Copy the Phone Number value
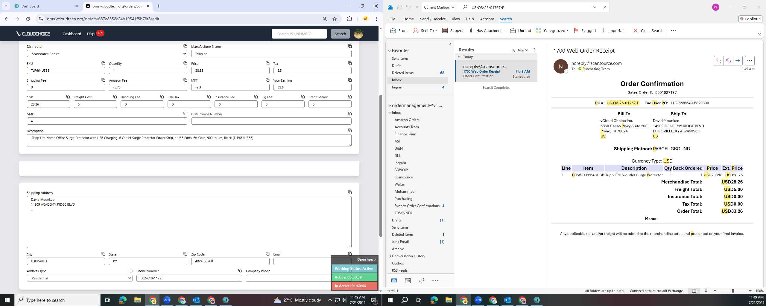Image resolution: width=766 pixels, height=306 pixels. [240, 270]
